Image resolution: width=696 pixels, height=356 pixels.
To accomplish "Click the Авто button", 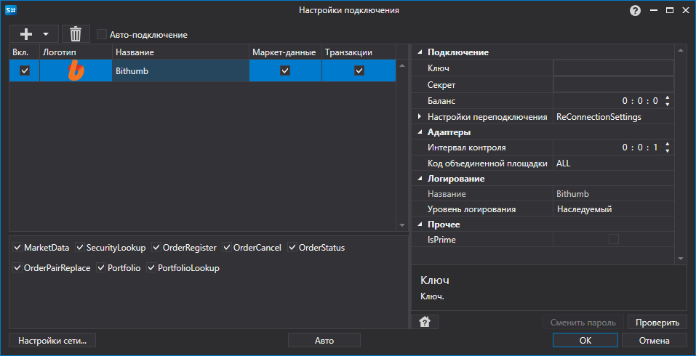I will coord(324,341).
